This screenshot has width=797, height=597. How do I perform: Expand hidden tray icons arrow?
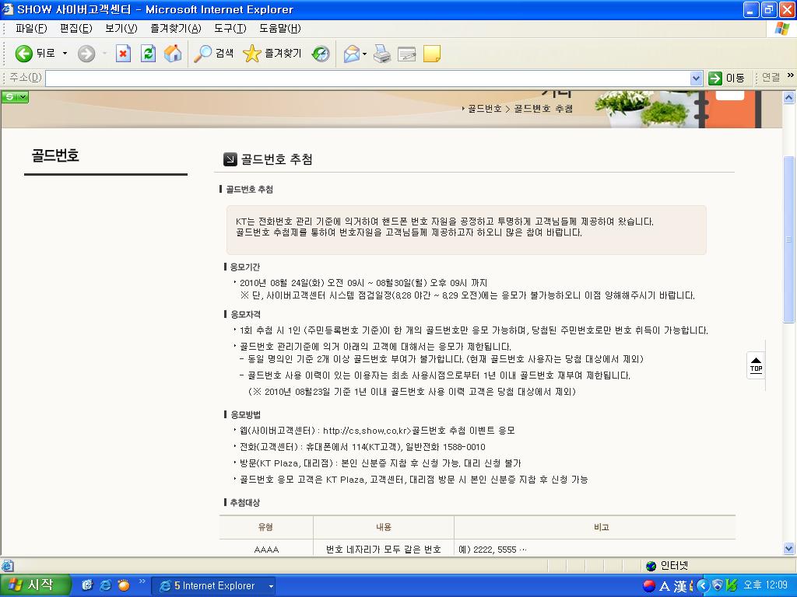(x=703, y=586)
